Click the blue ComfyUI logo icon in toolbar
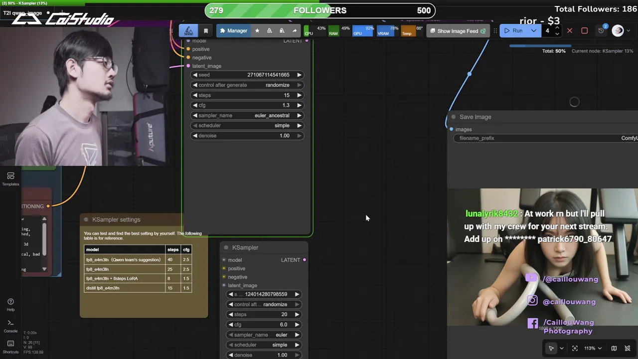 [x=189, y=30]
